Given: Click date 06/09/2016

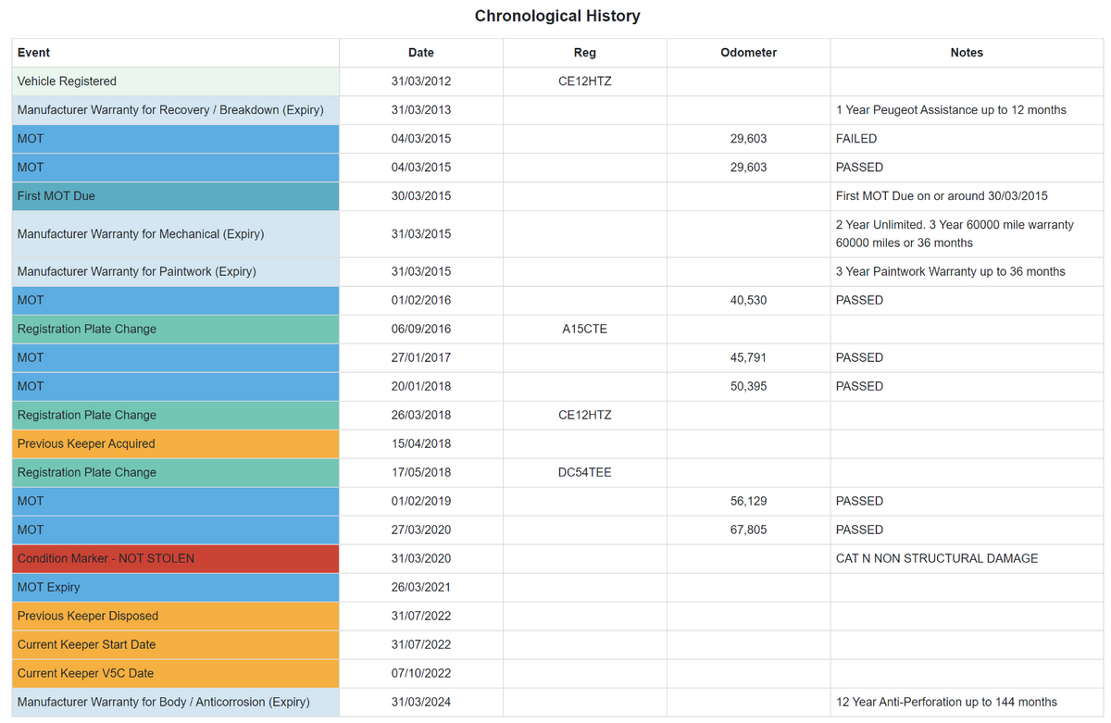Looking at the screenshot, I should (x=421, y=330).
